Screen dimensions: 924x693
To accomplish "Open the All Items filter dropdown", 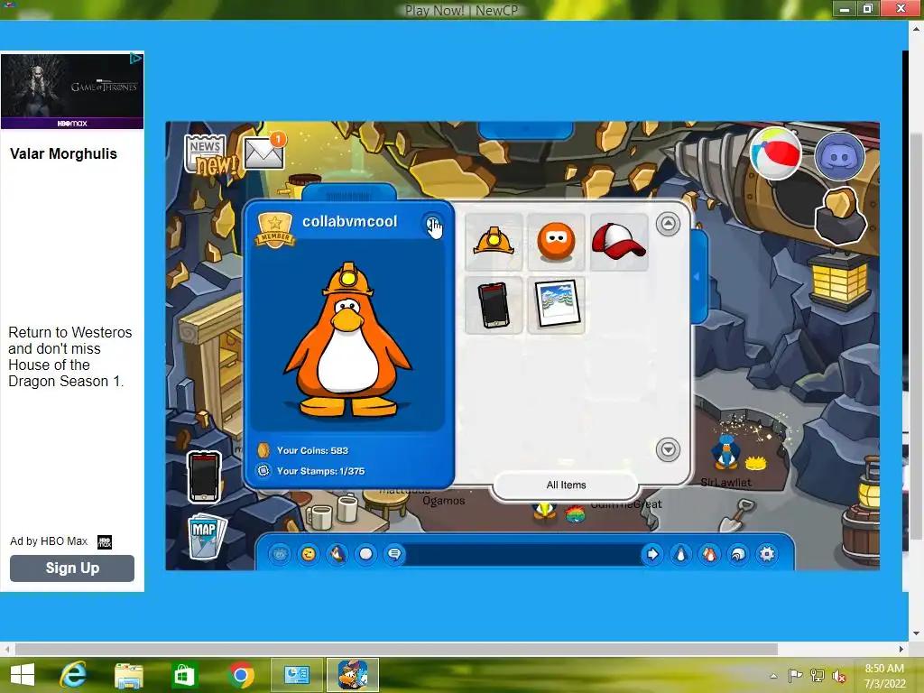I will pyautogui.click(x=566, y=485).
